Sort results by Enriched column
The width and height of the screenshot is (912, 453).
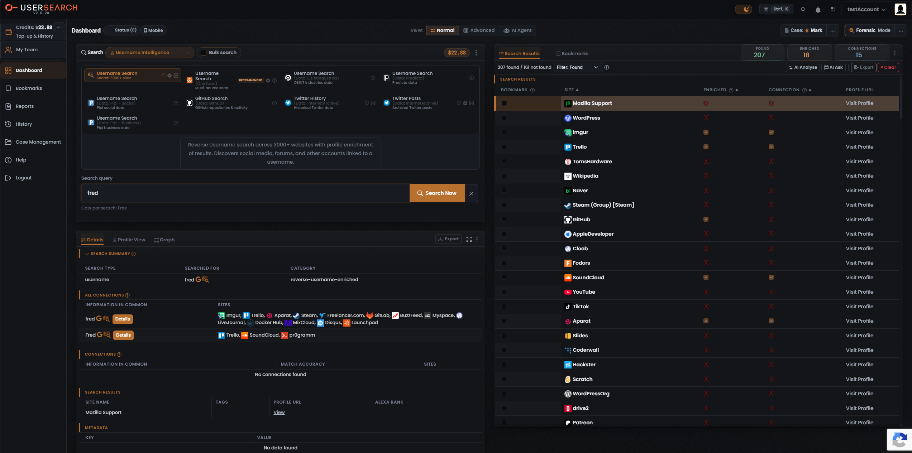click(721, 90)
